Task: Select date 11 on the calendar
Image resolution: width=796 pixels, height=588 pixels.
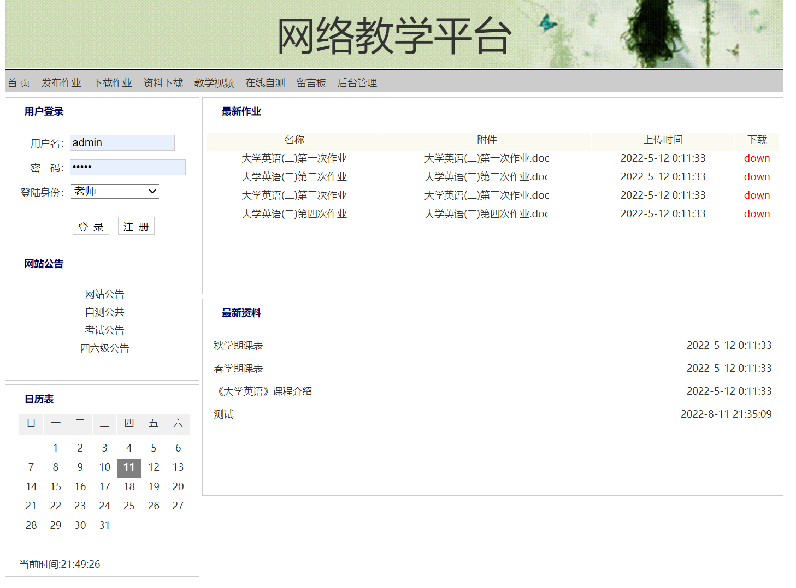Action: click(x=129, y=467)
